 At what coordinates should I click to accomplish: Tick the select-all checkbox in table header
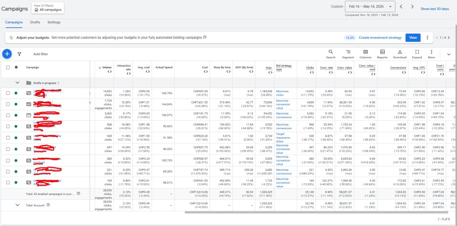click(x=8, y=67)
